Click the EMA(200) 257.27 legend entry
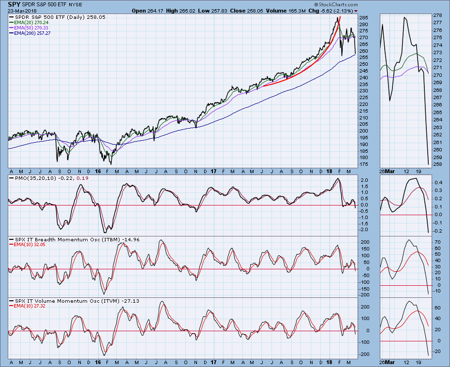450x367 pixels. (x=30, y=33)
